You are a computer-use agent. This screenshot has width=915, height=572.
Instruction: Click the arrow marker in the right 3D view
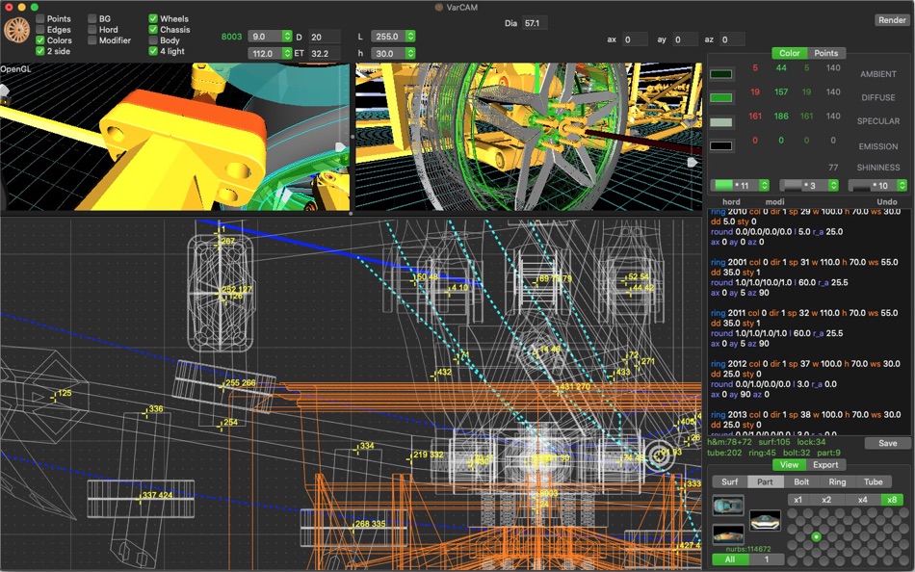pos(693,162)
